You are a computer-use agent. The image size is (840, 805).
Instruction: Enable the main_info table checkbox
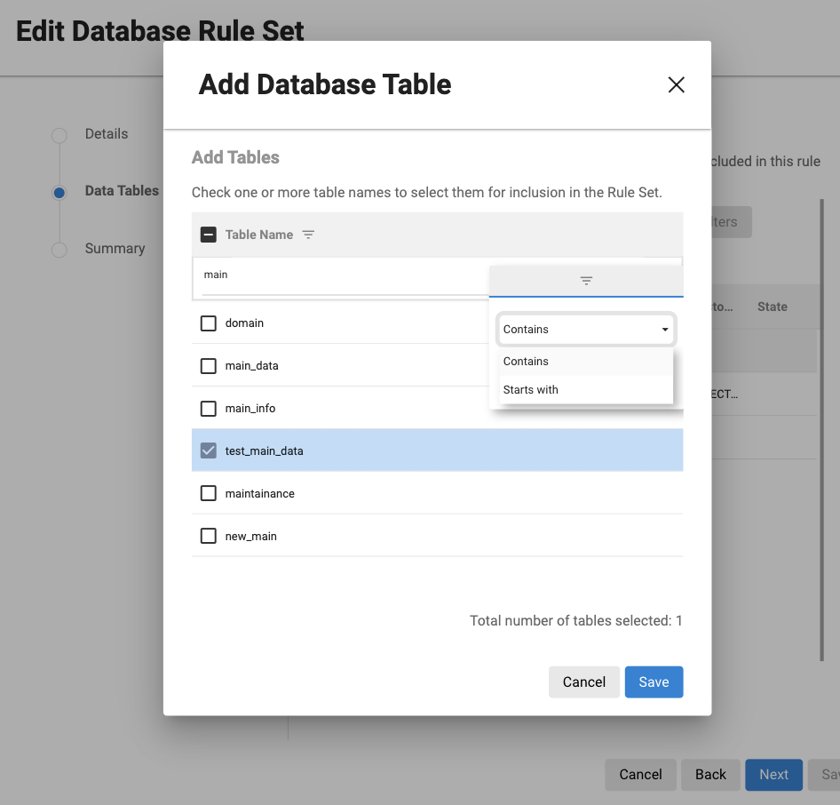209,409
